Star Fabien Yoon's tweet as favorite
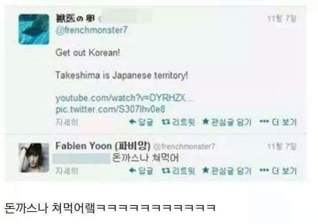 226,170
